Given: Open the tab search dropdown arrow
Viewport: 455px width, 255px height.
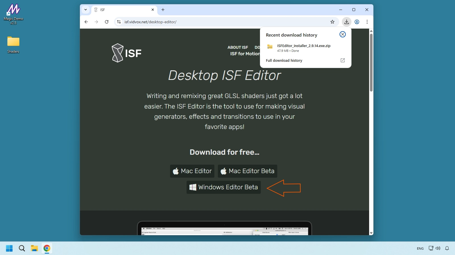Looking at the screenshot, I should click(x=86, y=10).
